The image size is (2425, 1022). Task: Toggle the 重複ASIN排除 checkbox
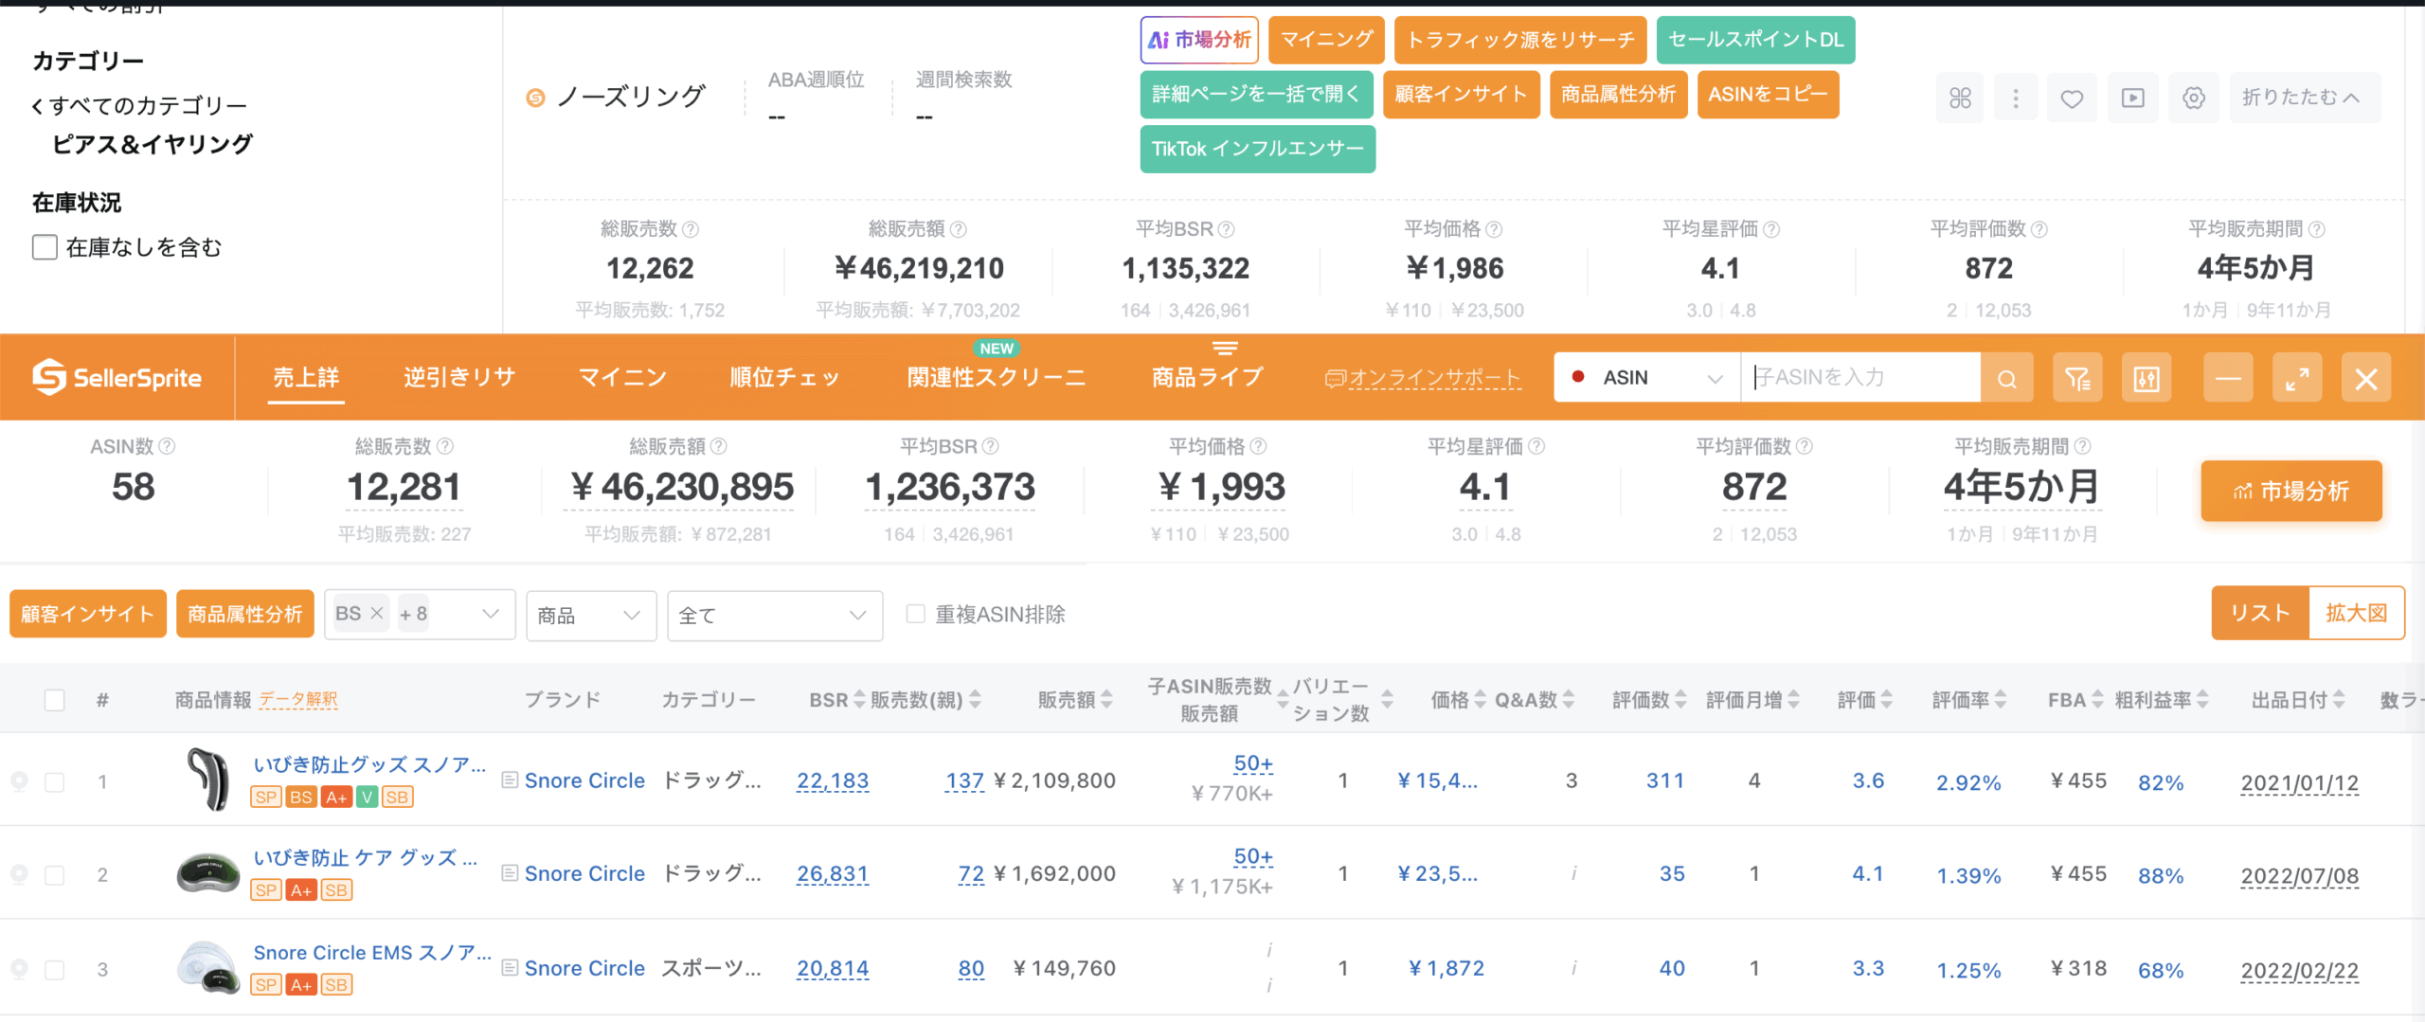915,615
